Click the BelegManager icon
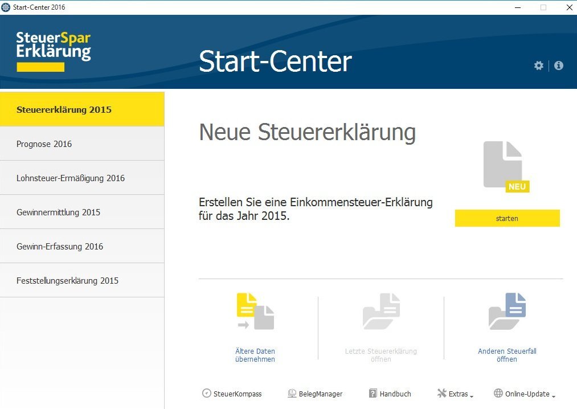The width and height of the screenshot is (577, 409). click(292, 394)
